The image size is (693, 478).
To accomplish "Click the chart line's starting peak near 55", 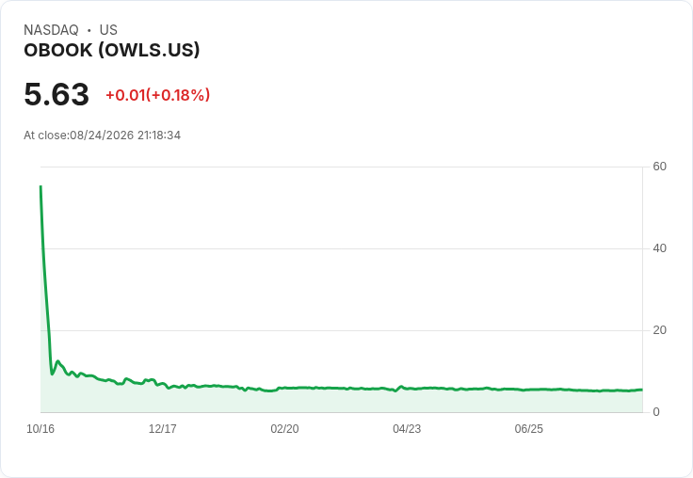I will click(x=40, y=187).
